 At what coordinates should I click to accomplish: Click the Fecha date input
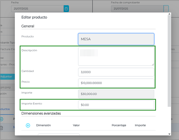pyautogui.click(x=37, y=9)
